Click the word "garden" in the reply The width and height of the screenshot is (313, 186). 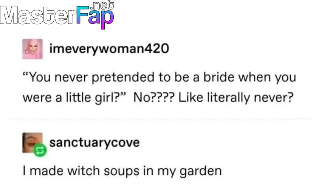[201, 172]
